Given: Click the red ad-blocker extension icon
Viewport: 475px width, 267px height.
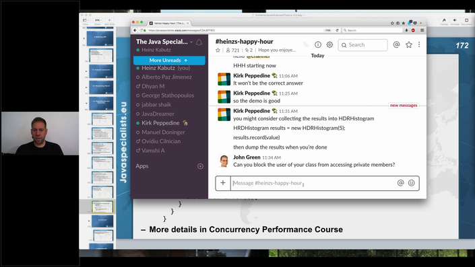Looking at the screenshot, I should [x=413, y=30].
